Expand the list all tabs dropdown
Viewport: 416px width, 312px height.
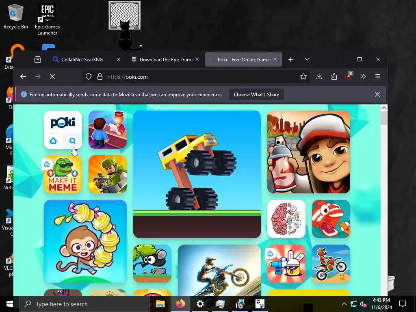click(307, 59)
